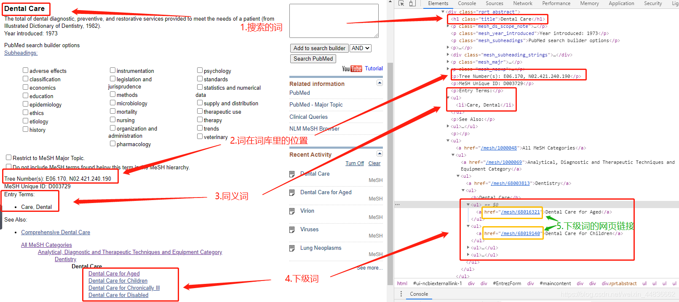Click the document icon beside Lung Neoplasms

(x=292, y=249)
